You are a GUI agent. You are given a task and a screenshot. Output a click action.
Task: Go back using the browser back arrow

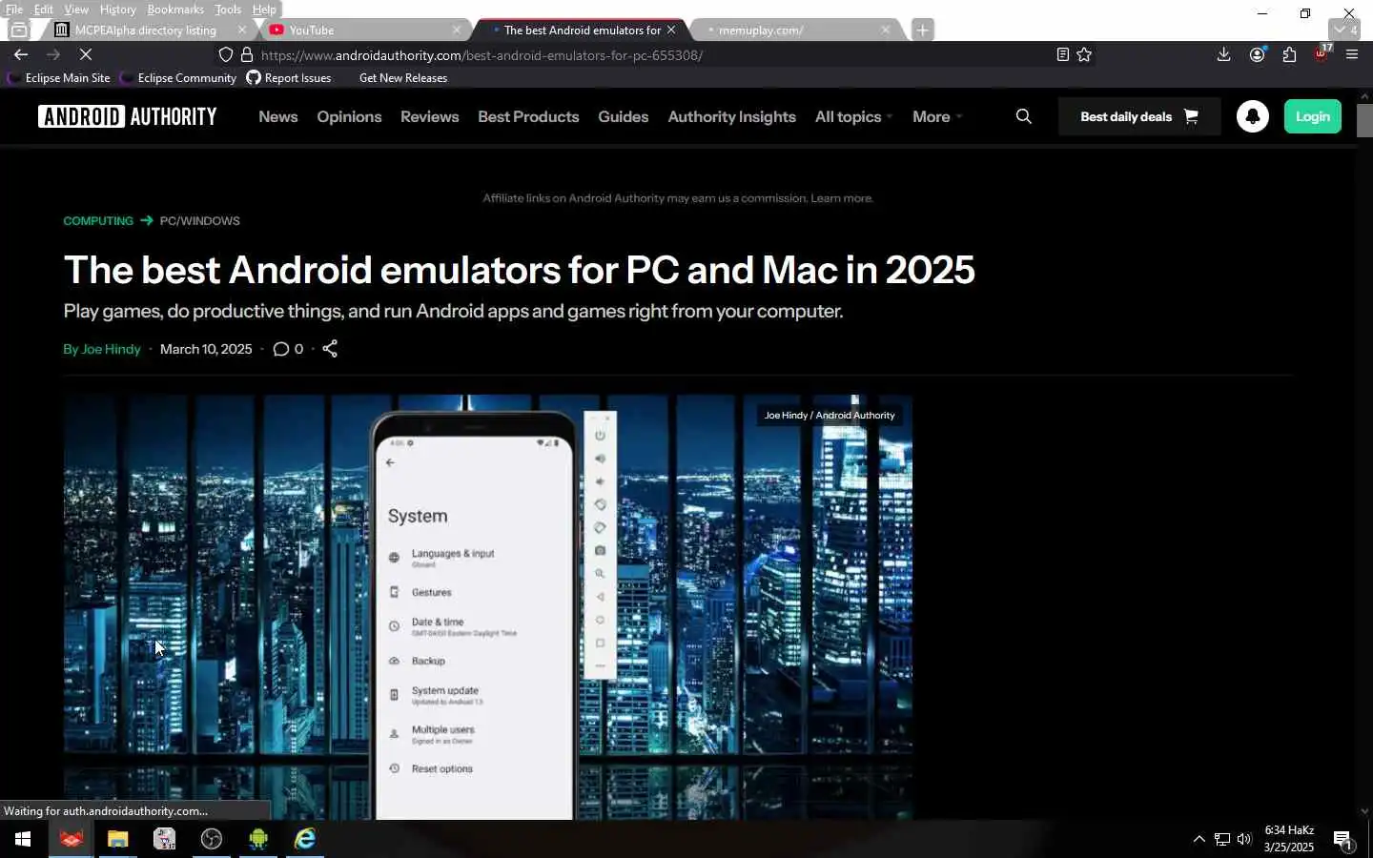tap(20, 54)
